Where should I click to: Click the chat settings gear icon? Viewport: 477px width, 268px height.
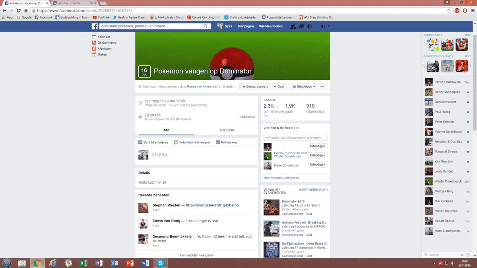(x=462, y=255)
